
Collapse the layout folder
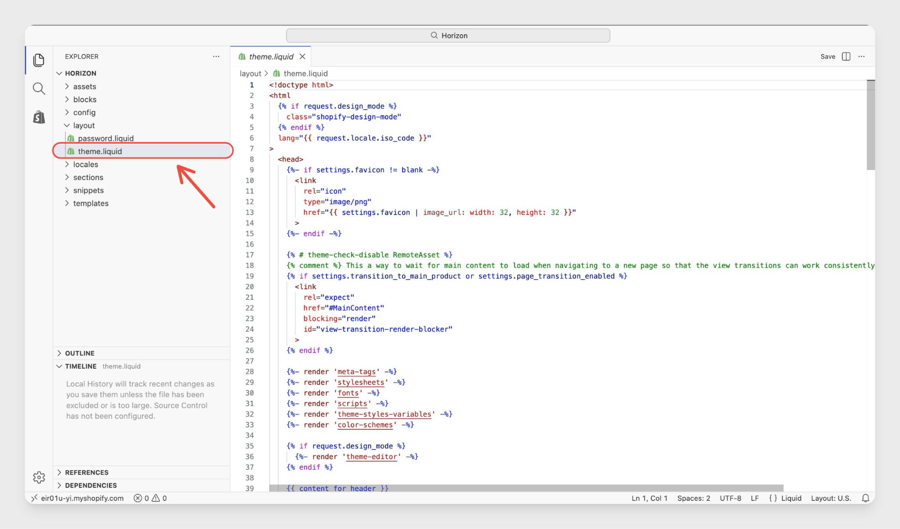tap(67, 126)
